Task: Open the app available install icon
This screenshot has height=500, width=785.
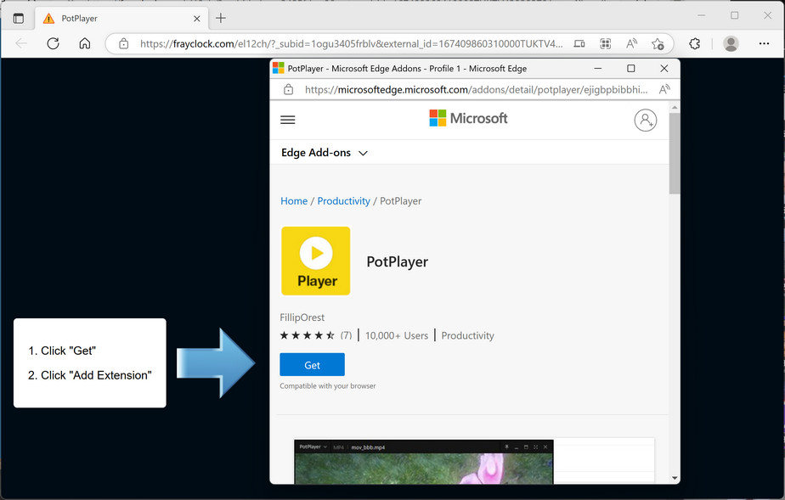Action: [579, 43]
